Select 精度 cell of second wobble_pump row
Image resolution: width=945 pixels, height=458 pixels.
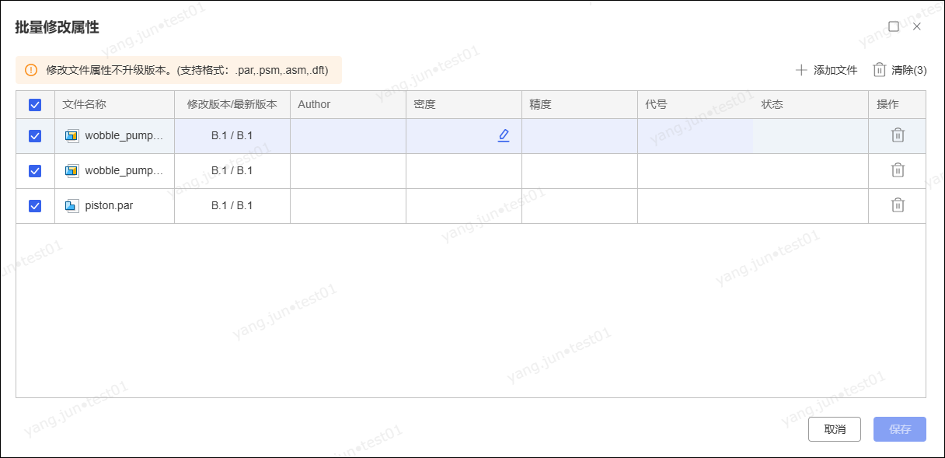click(579, 171)
